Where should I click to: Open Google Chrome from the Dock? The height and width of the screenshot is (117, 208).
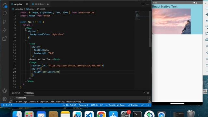[x=101, y=114]
